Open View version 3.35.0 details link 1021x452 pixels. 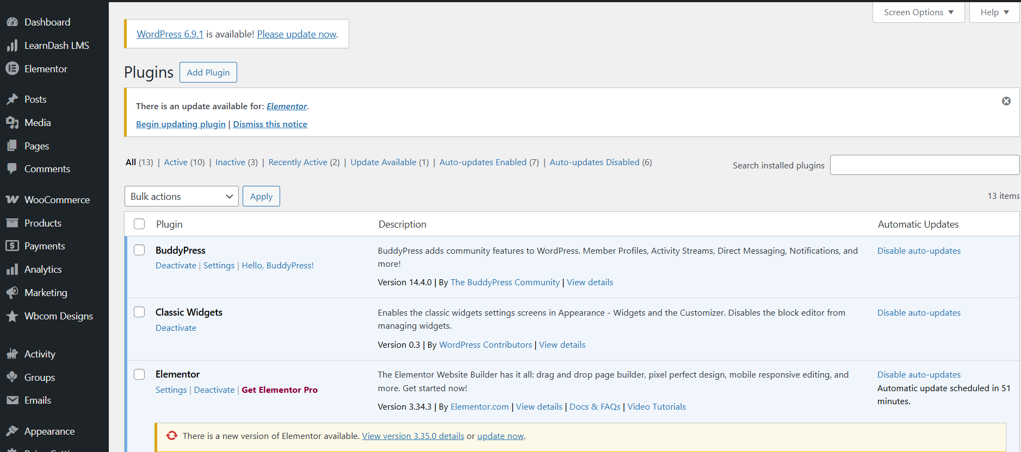pos(413,436)
